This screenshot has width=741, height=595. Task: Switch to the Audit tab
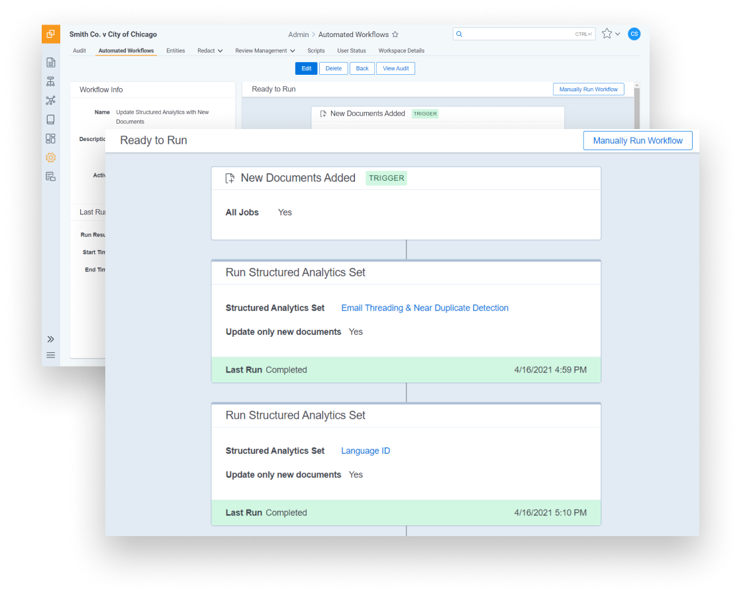79,50
